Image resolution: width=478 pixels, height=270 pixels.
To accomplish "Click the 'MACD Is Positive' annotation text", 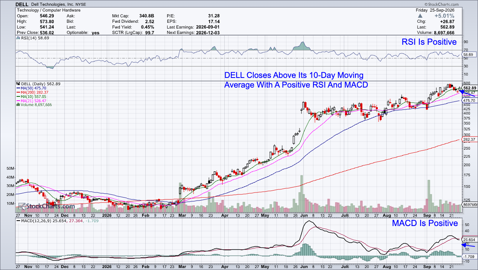I will click(425, 223).
